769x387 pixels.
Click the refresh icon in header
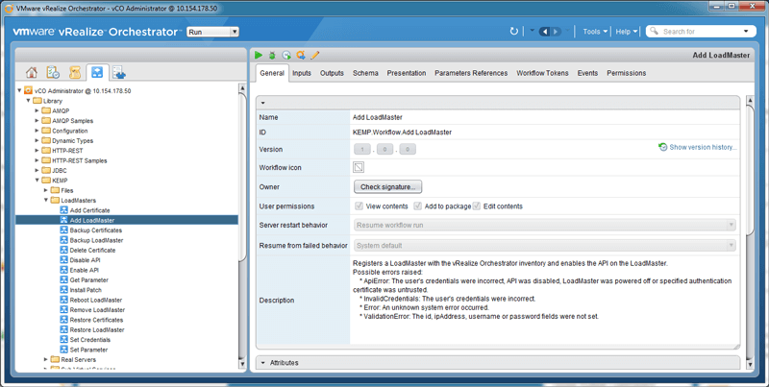[514, 32]
